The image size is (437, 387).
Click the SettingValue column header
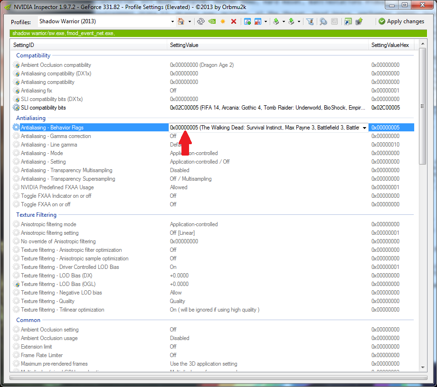(x=268, y=45)
